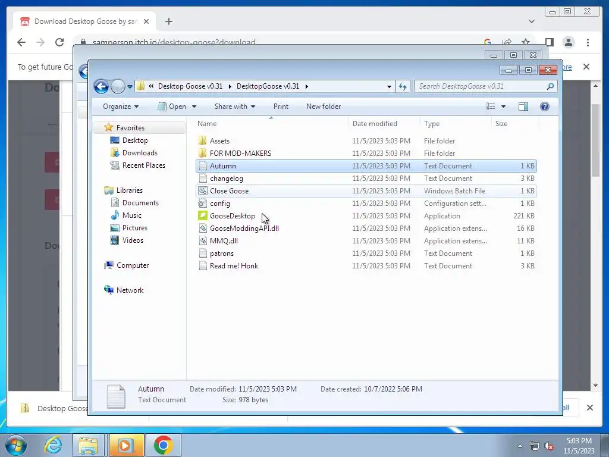Click the Chrome reload button

coord(59,42)
